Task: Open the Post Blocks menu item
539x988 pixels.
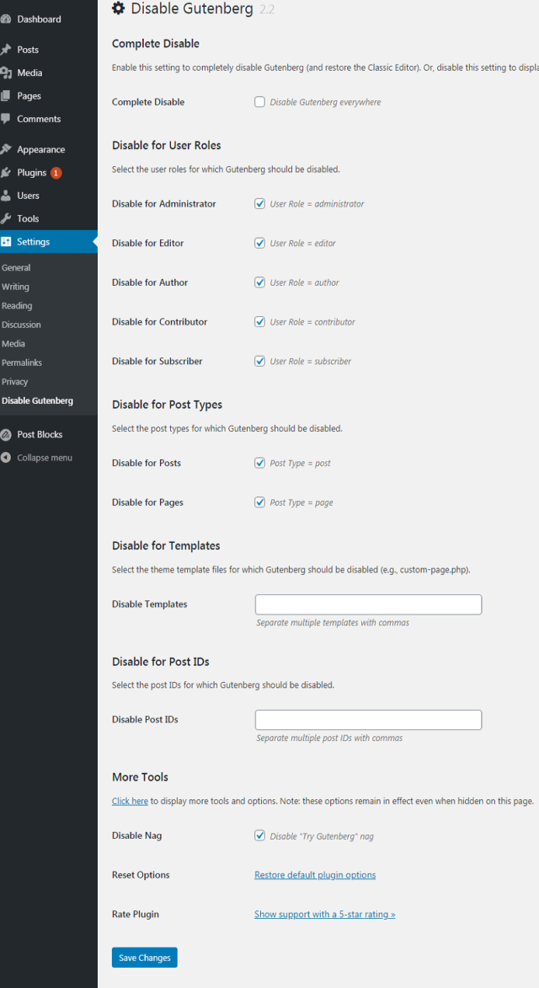Action: click(49, 435)
